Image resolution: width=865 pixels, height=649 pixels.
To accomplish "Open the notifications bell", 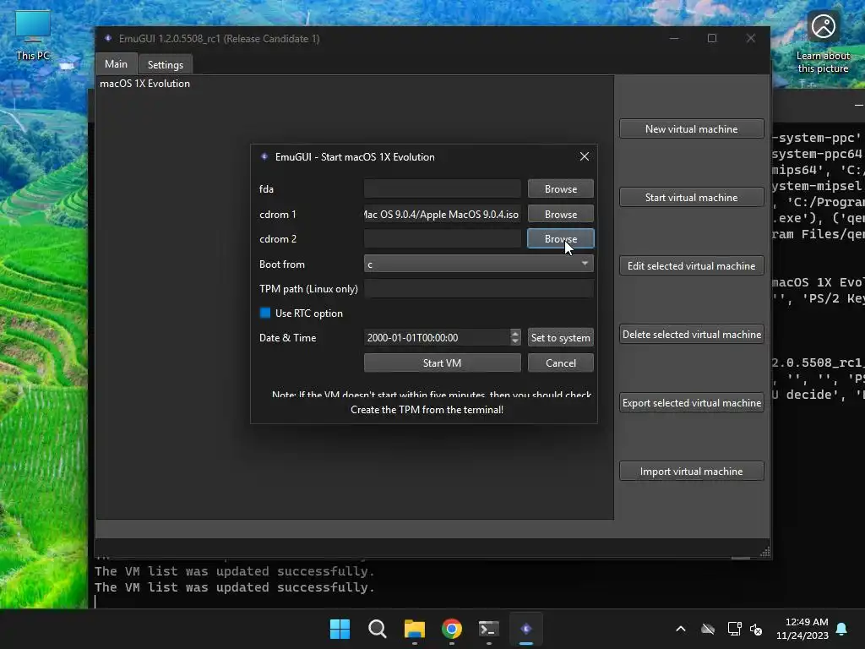I will (x=842, y=629).
